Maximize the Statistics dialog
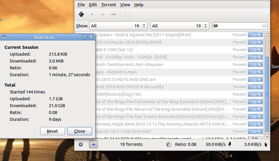 (x=85, y=37)
